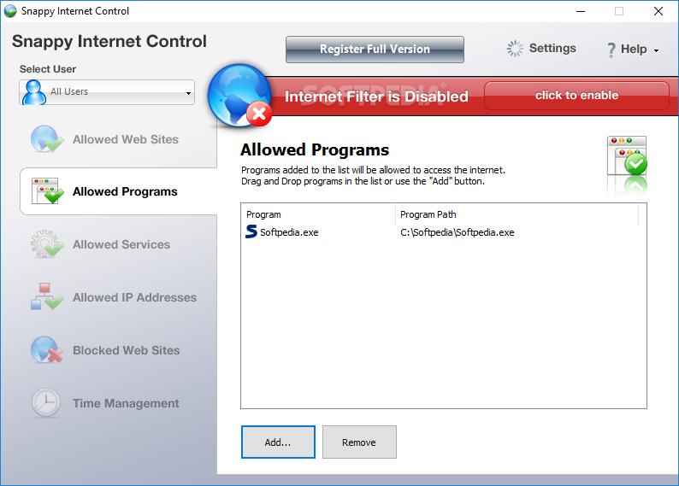Click the Register Full Version button

[x=375, y=50]
